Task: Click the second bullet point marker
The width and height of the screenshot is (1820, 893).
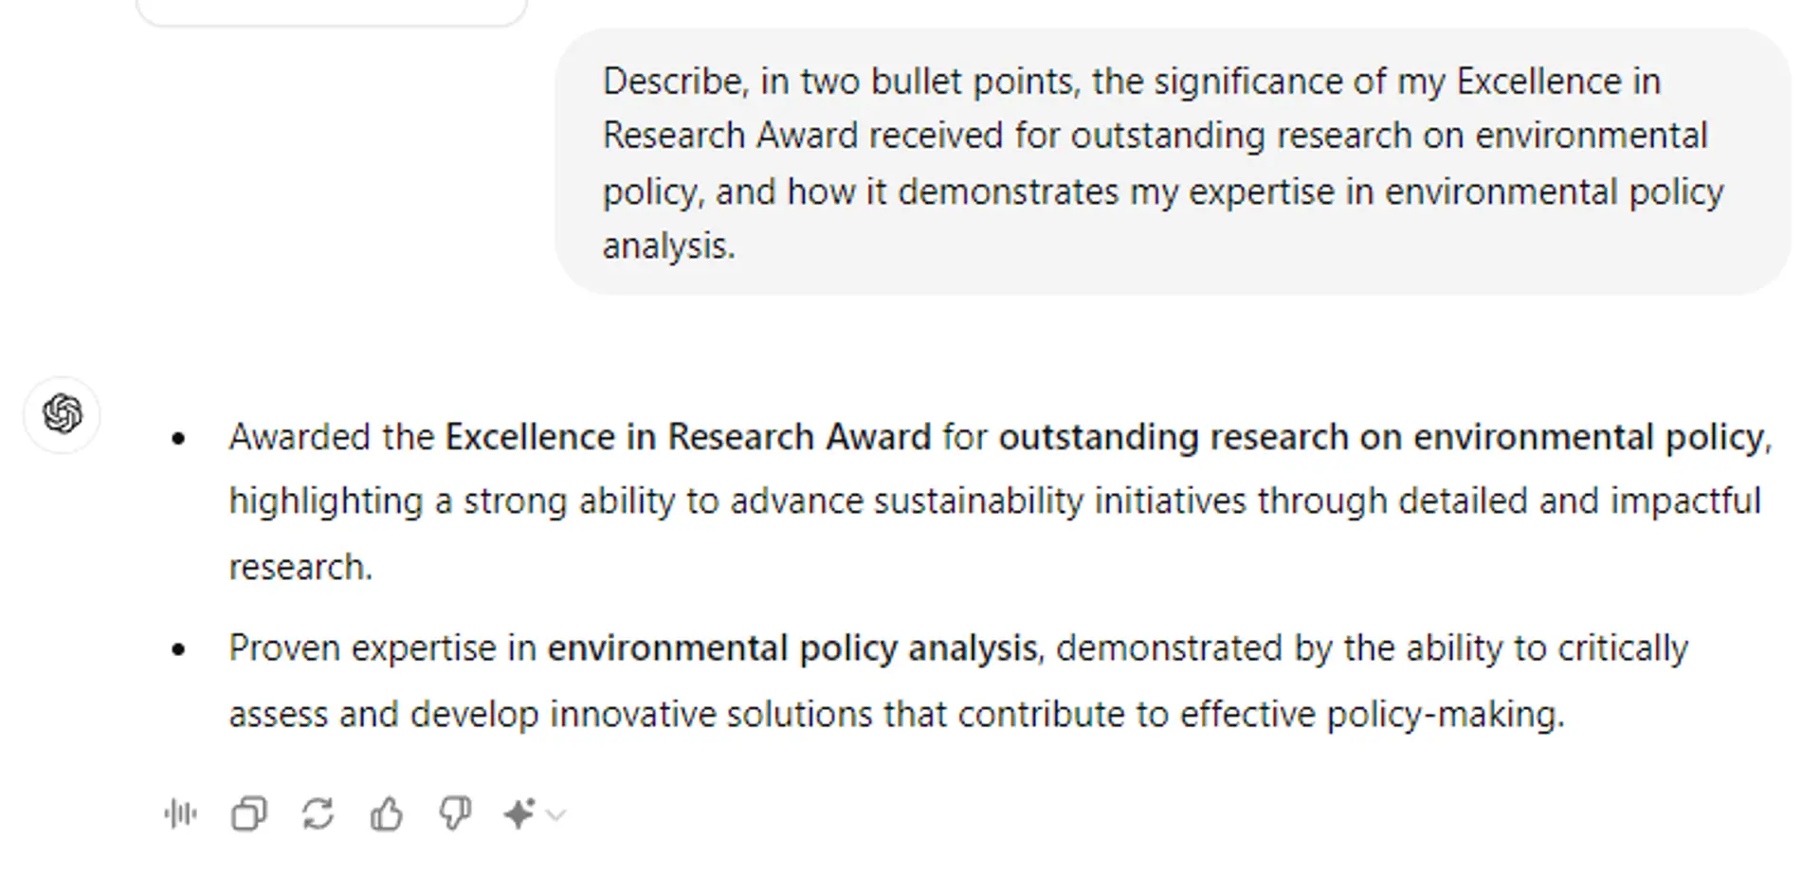Action: (x=178, y=649)
